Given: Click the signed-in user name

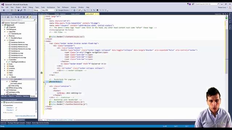Looking at the screenshot, I should pos(222,7).
